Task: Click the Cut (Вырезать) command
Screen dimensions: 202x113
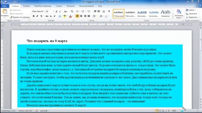Action: pos(15,10)
